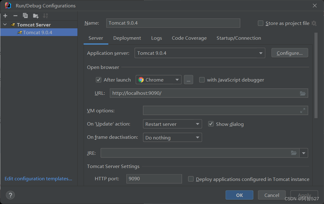Uncheck the After launch checkbox

click(98, 80)
